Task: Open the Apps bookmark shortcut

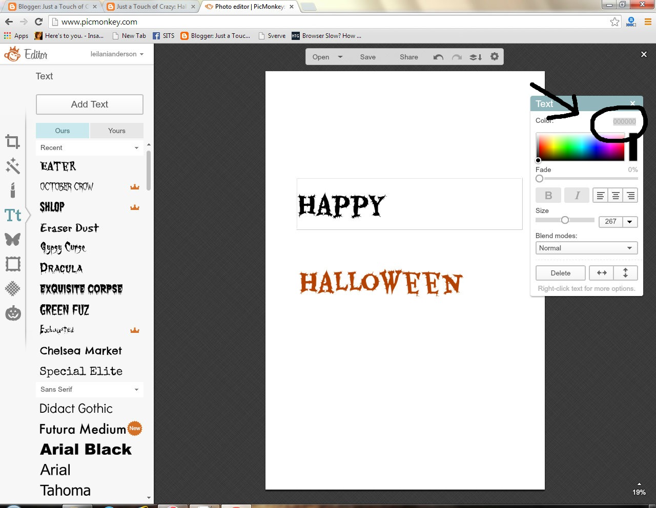Action: (16, 36)
